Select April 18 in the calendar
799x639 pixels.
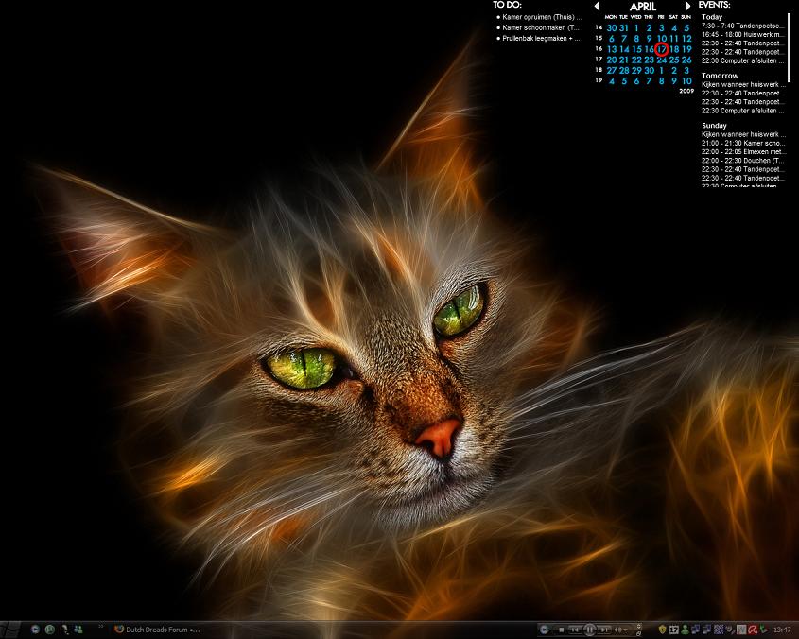[x=674, y=49]
